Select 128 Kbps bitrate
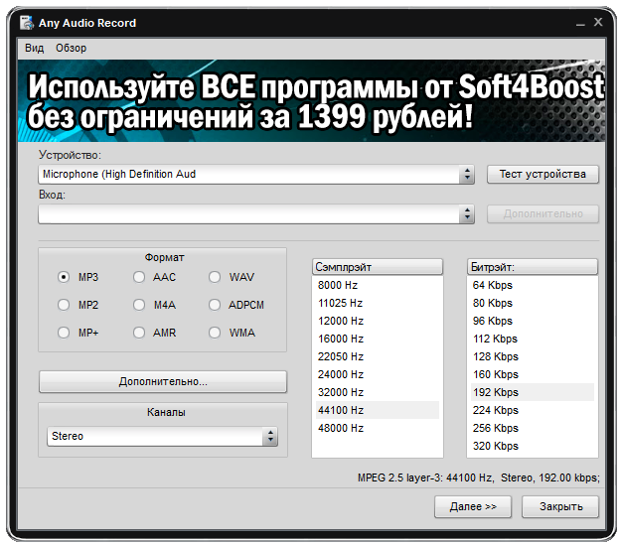Viewport: 621px width, 545px height. 533,356
